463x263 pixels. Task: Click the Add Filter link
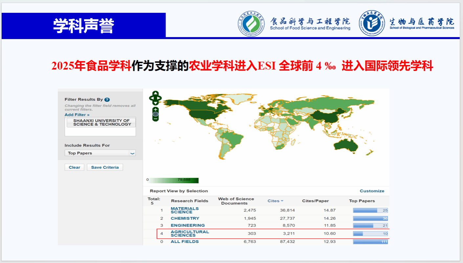coord(77,115)
